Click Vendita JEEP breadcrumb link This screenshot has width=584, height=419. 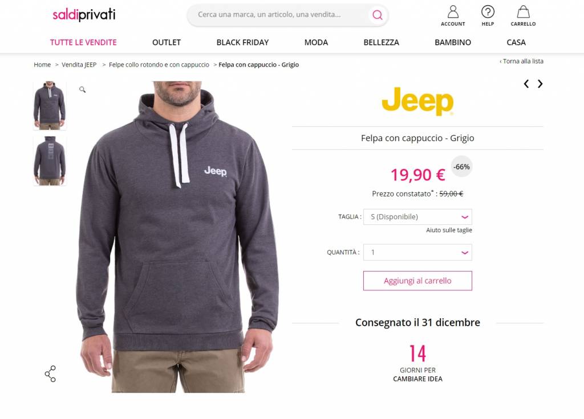pos(79,65)
